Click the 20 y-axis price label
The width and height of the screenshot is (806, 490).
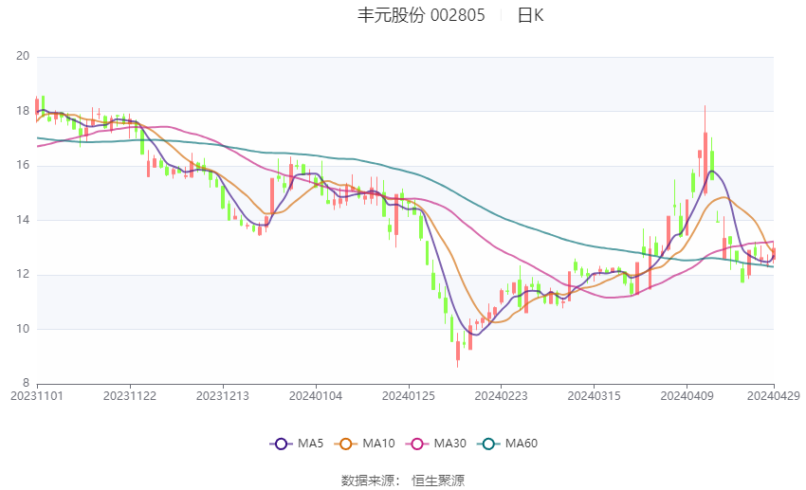tap(23, 56)
